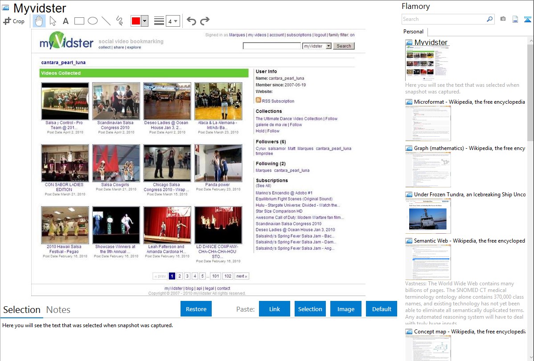Open The Ultimate Dance Video Collection link

(289, 119)
